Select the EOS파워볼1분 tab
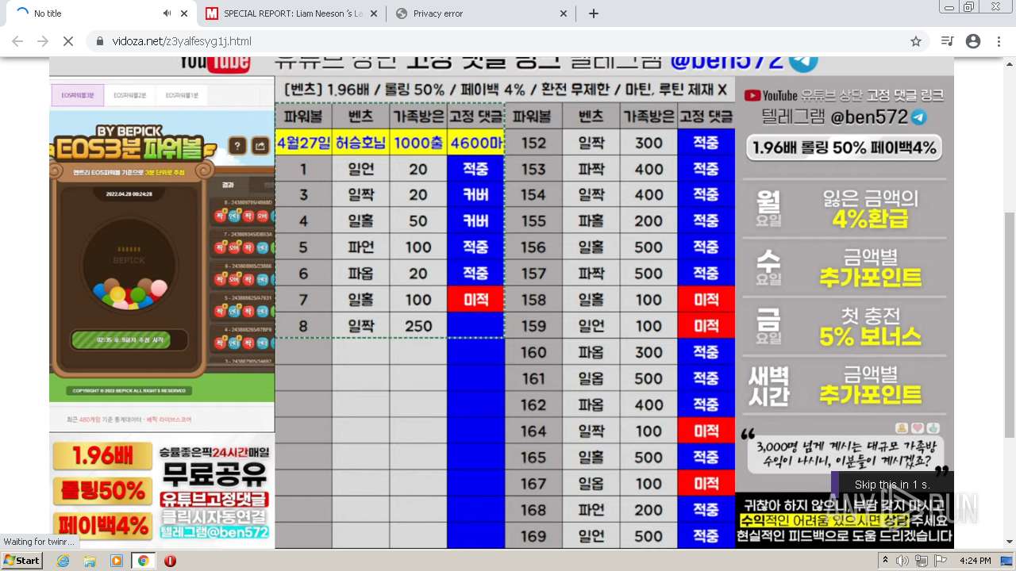This screenshot has width=1016, height=571. tap(182, 95)
